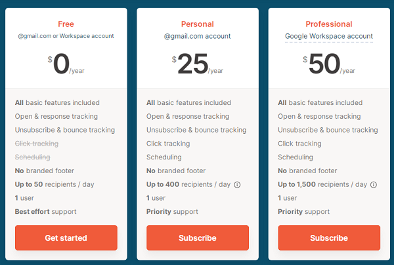Click the struck-through Scheduling item in Free
Screen dimensions: 394x265
pyautogui.click(x=33, y=157)
